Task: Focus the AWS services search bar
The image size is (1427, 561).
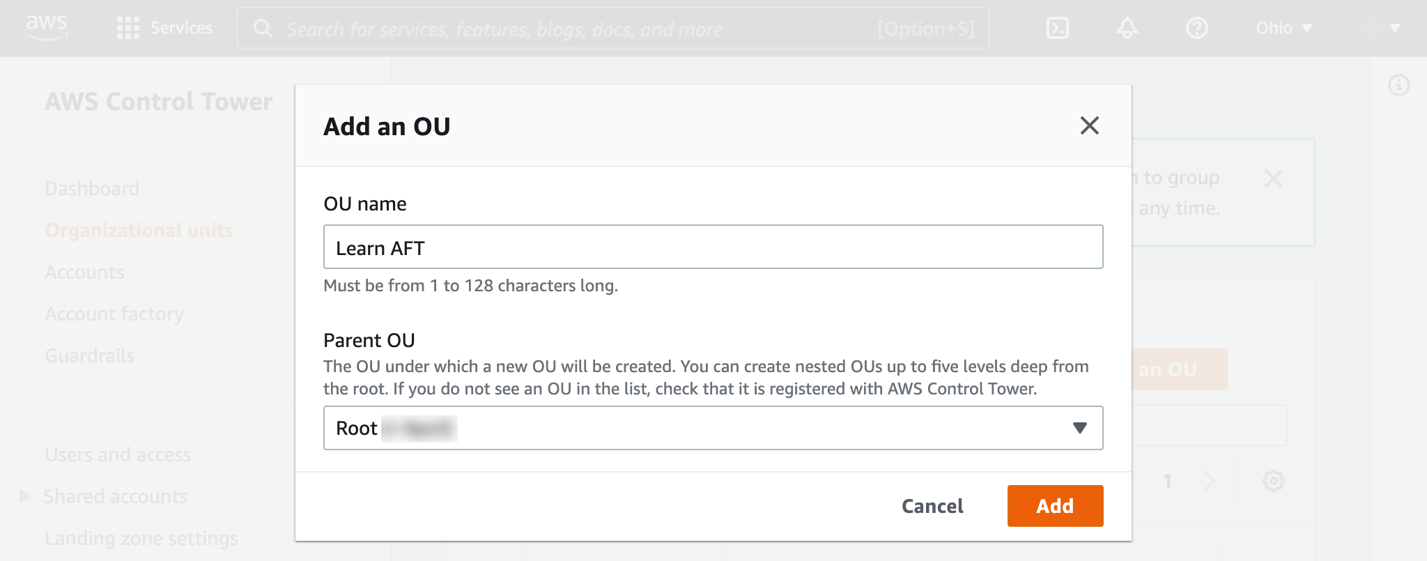Action: click(x=613, y=29)
